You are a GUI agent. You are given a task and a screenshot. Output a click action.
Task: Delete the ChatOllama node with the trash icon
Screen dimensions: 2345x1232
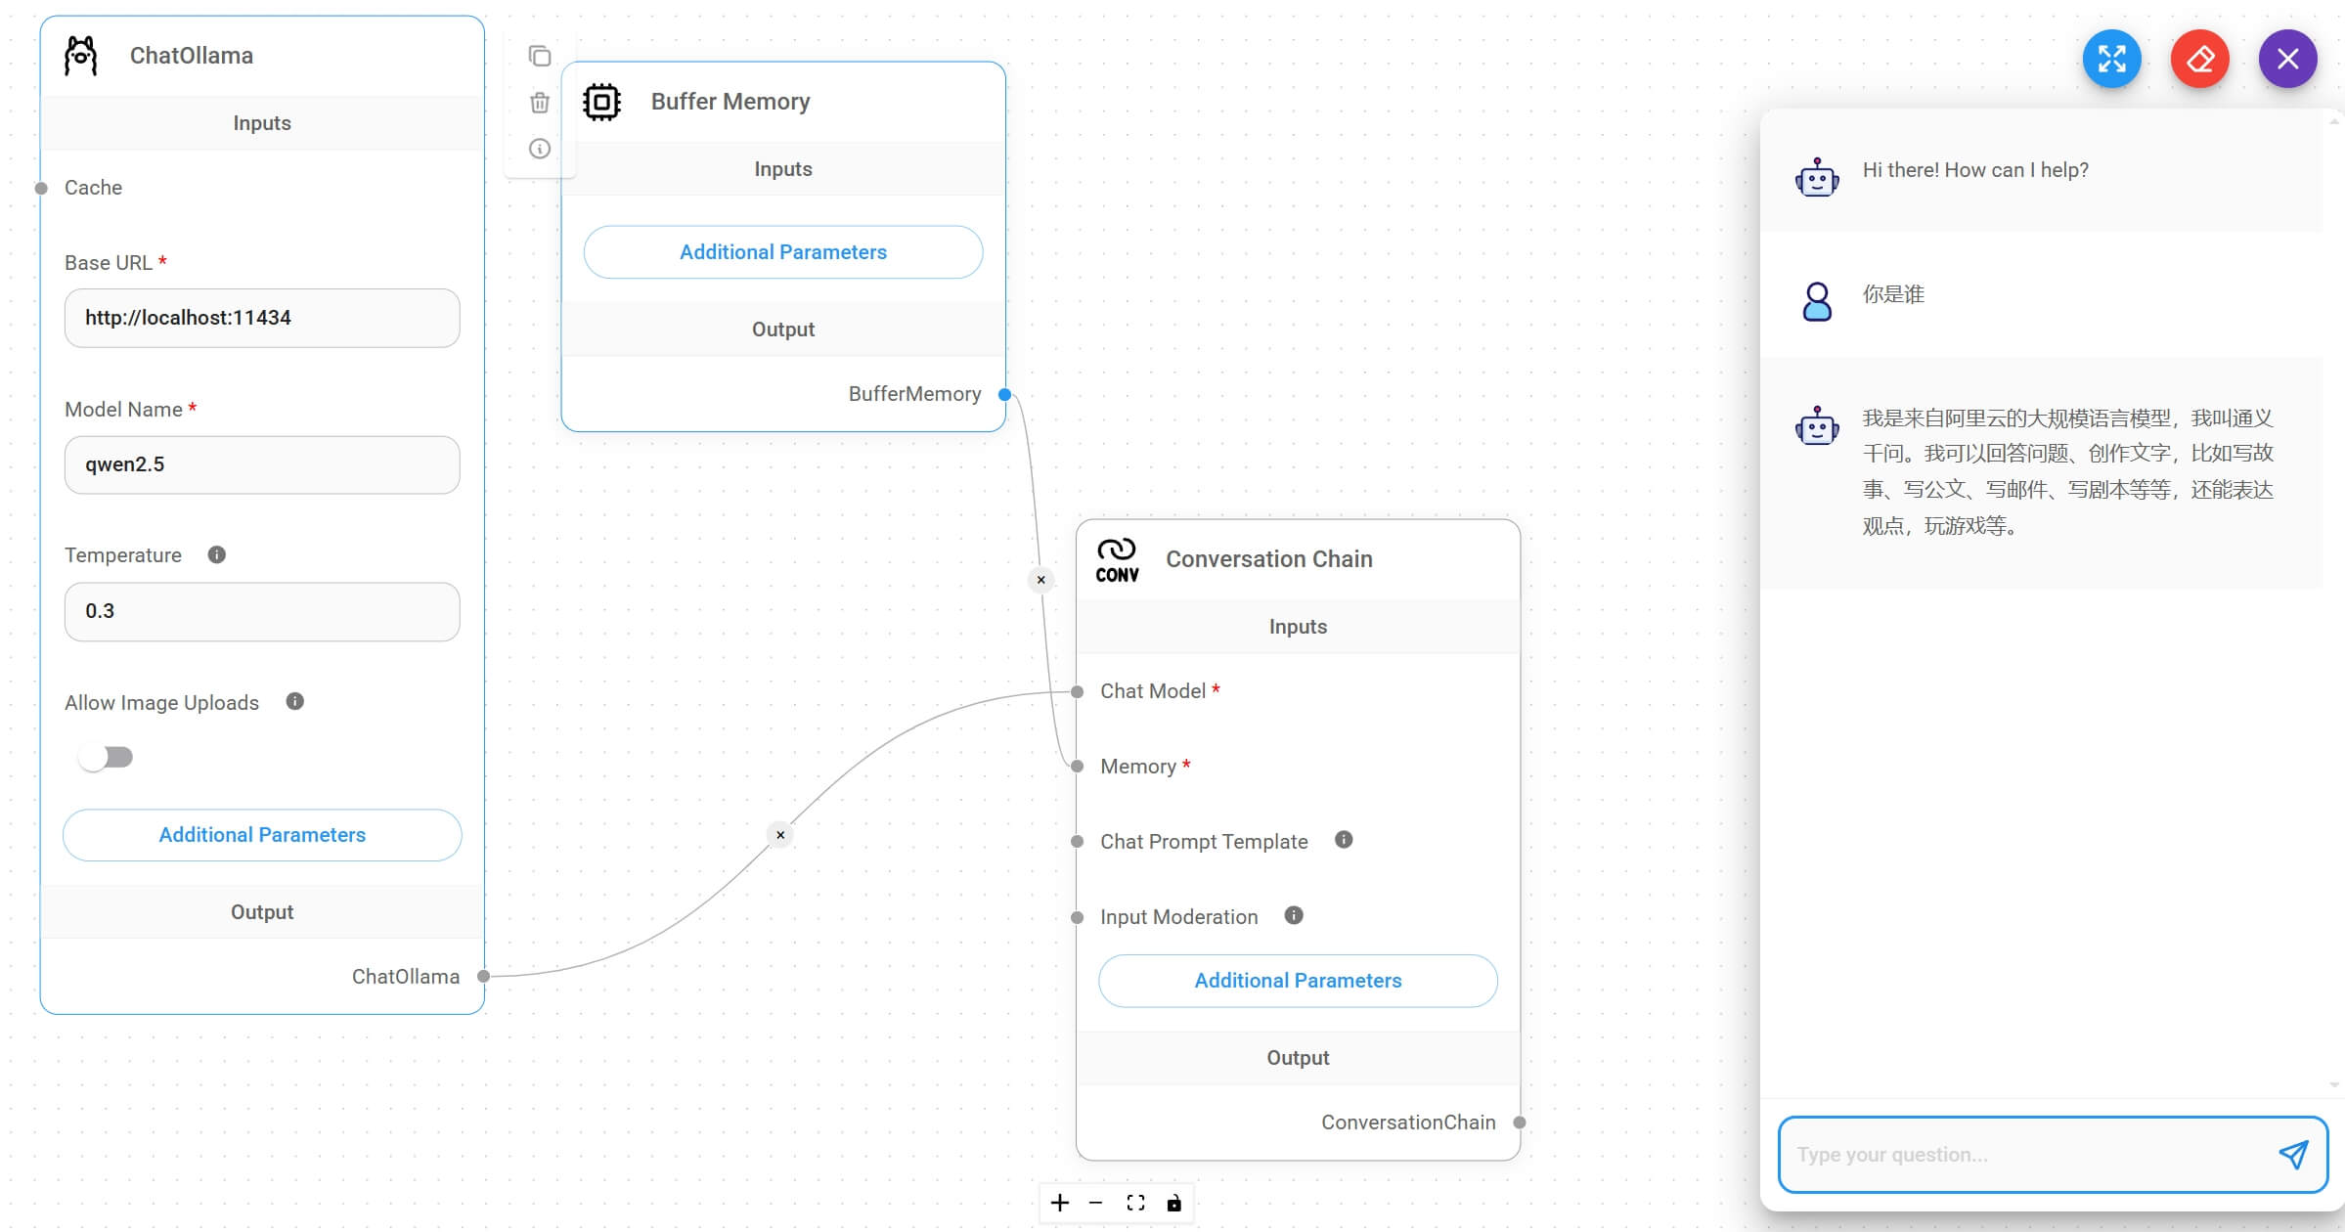(x=540, y=102)
